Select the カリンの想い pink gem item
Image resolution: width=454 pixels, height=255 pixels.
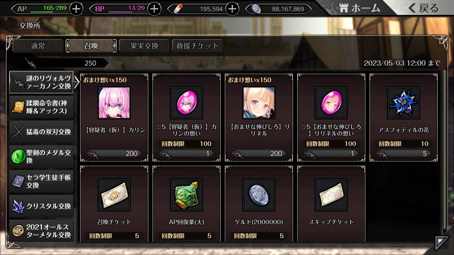click(x=187, y=103)
